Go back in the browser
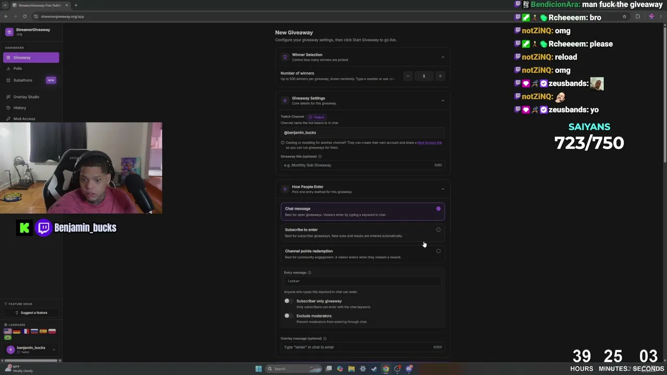 [x=6, y=16]
